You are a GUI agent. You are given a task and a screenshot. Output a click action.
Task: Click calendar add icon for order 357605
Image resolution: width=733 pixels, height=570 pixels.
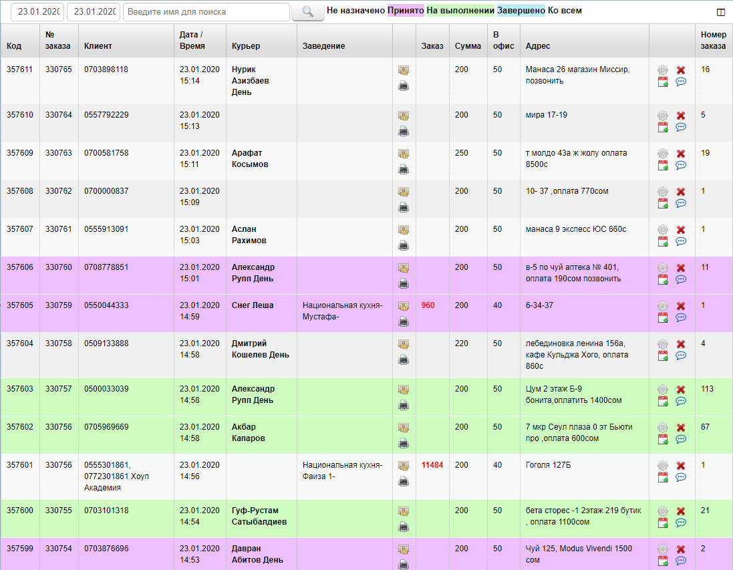(x=663, y=318)
